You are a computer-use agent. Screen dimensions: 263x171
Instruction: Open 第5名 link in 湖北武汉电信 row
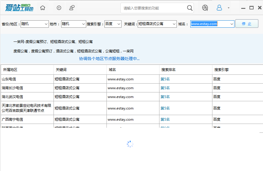tap(165, 97)
